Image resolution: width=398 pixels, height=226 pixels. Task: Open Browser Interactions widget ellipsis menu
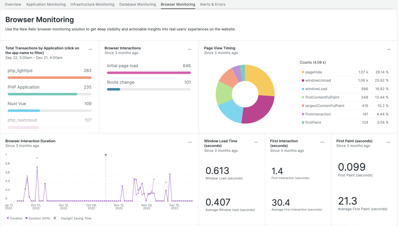190,49
